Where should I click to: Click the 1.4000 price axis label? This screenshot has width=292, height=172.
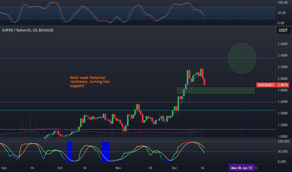pyautogui.click(x=283, y=113)
